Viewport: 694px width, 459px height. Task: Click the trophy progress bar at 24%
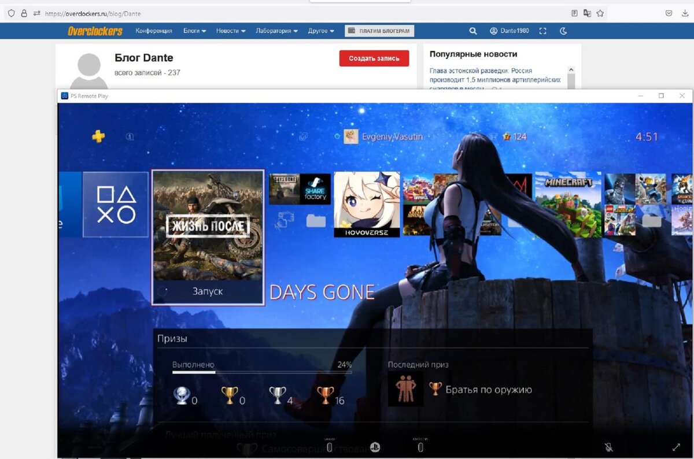(262, 372)
